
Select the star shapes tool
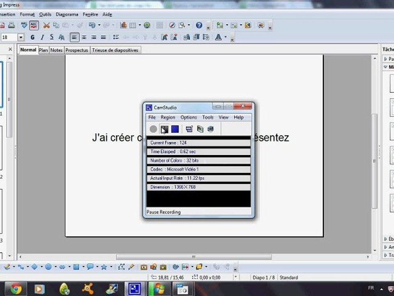click(x=104, y=267)
